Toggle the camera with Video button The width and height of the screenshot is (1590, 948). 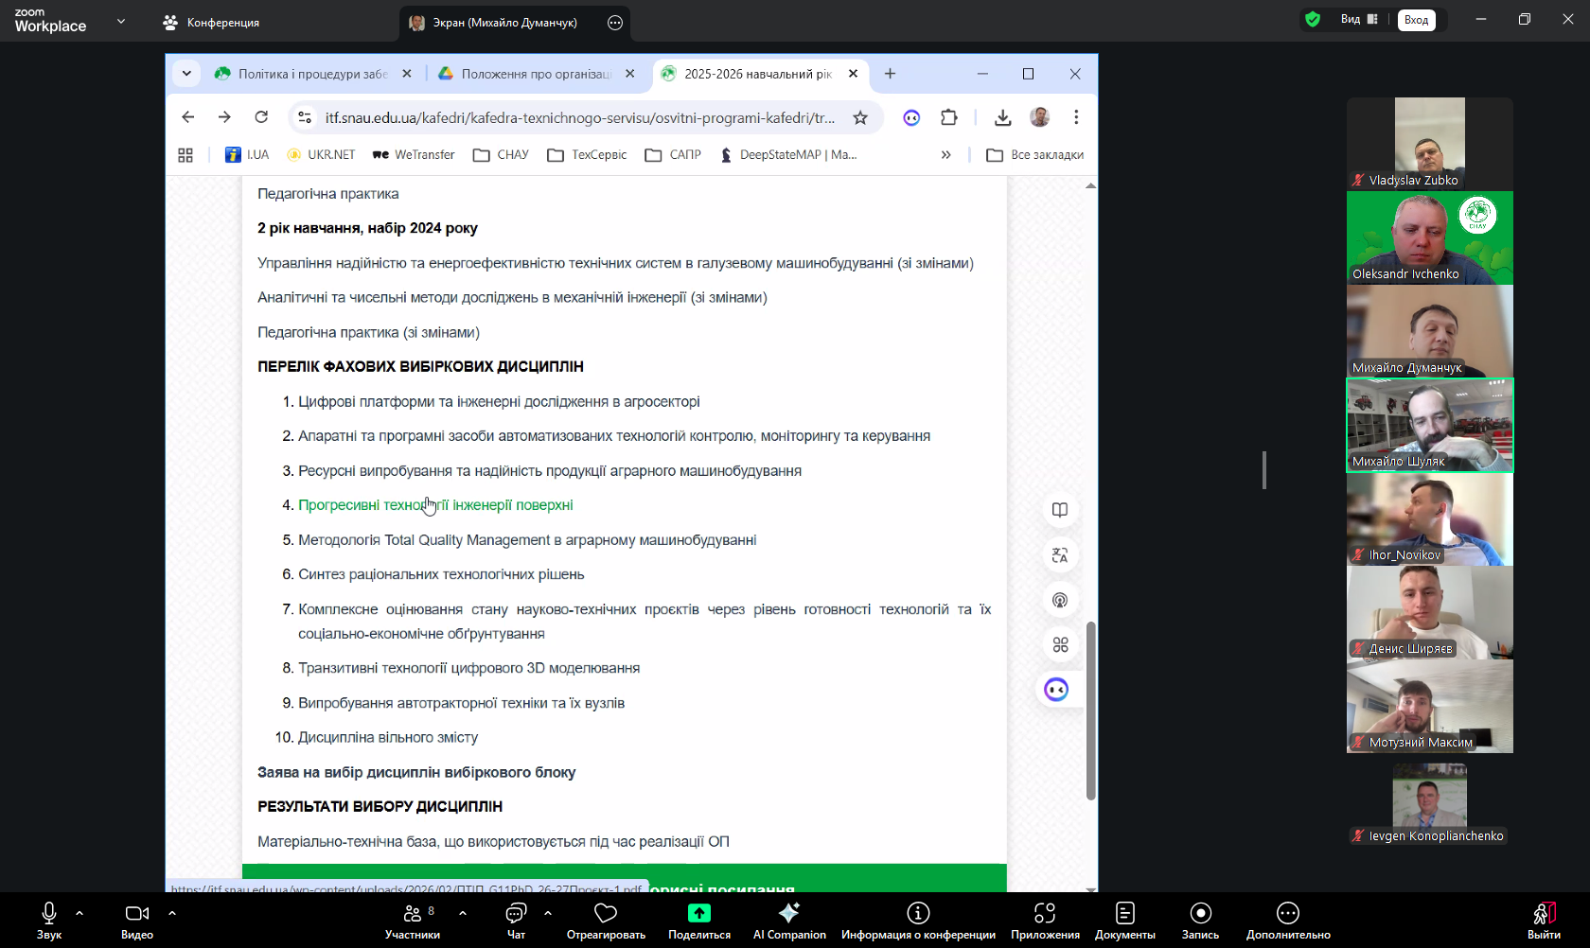point(137,920)
